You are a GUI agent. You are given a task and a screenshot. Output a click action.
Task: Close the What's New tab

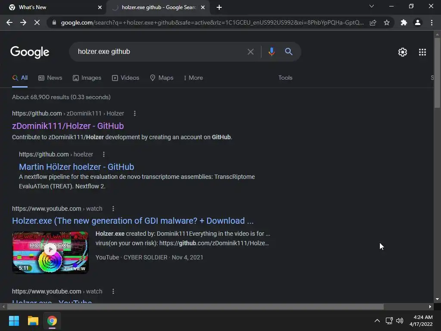(x=100, y=7)
